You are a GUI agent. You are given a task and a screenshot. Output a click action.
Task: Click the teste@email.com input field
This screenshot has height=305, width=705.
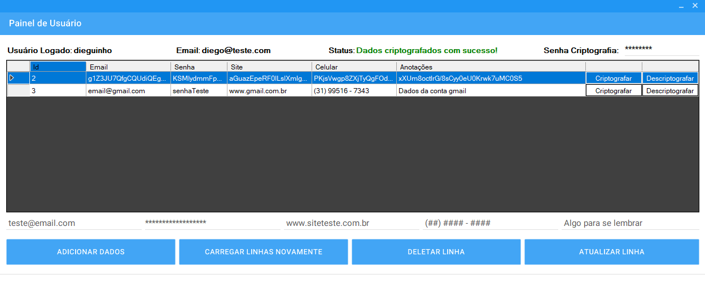[73, 223]
